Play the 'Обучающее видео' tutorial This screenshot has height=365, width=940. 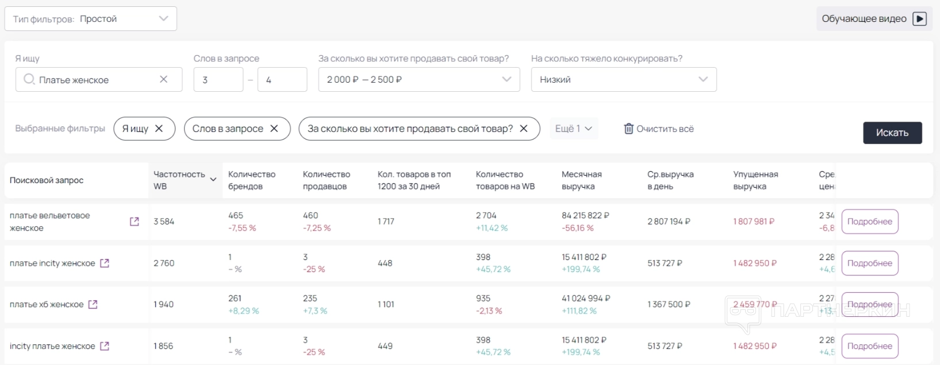[920, 19]
